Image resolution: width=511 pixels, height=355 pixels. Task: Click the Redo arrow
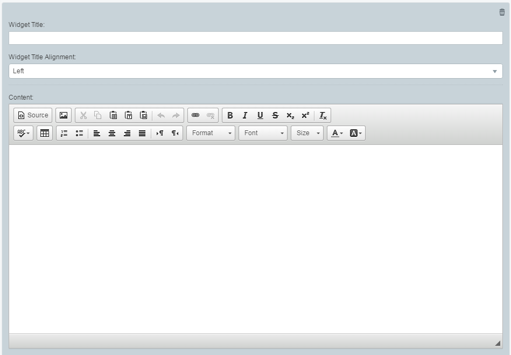pos(176,115)
